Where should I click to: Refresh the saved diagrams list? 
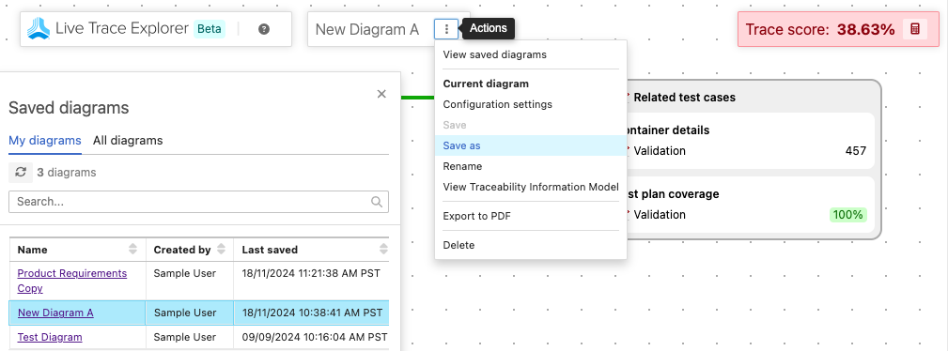(x=21, y=172)
